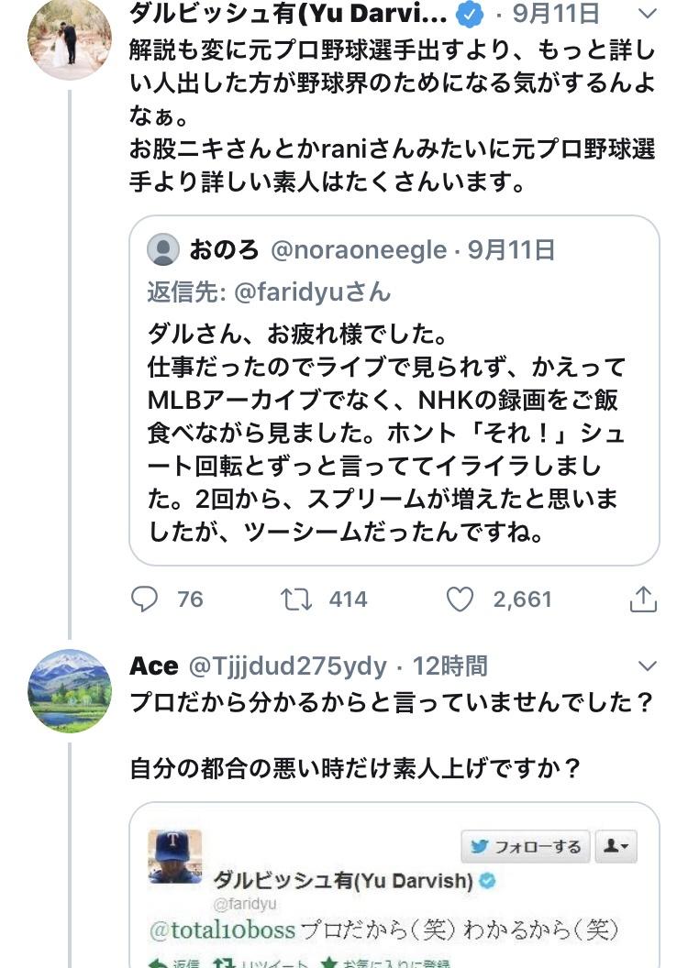Image resolution: width=688 pixels, height=968 pixels.
Task: Open chevron menu on Darvish's tweet
Action: (x=648, y=14)
